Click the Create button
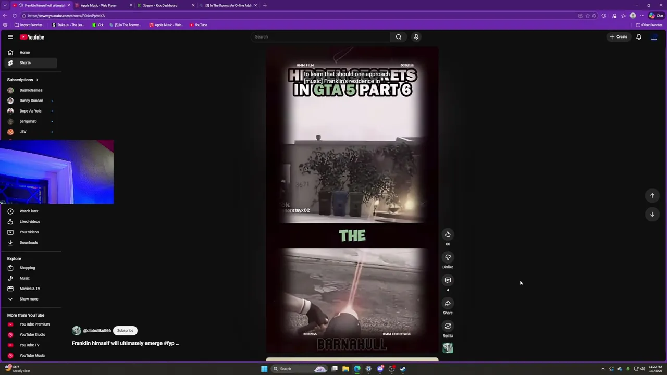The width and height of the screenshot is (667, 375). [x=619, y=37]
